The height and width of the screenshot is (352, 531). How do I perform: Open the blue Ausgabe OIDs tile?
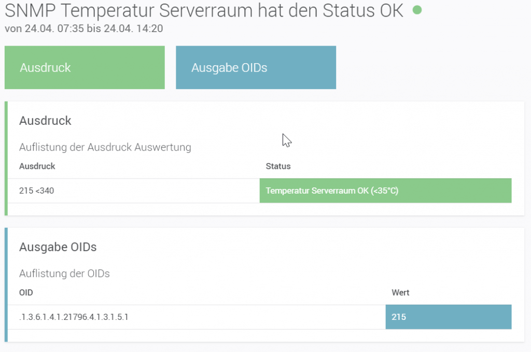point(256,68)
